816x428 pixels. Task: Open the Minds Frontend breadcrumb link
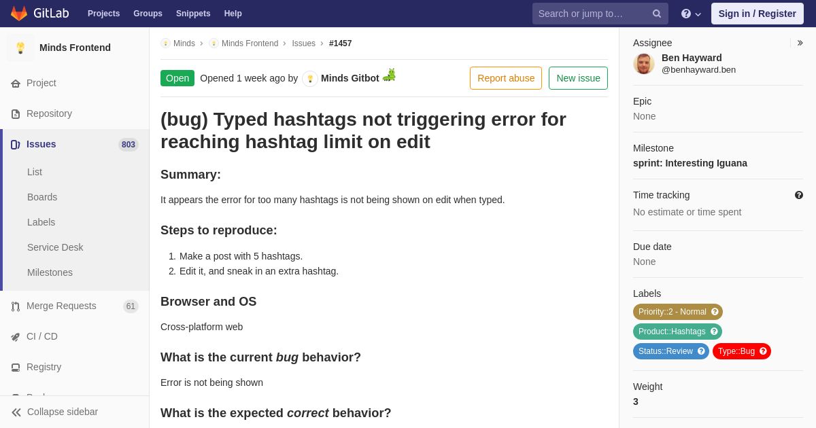[250, 43]
